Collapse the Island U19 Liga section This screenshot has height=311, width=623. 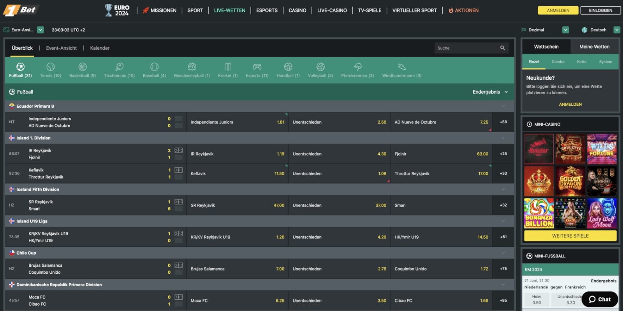pyautogui.click(x=503, y=221)
